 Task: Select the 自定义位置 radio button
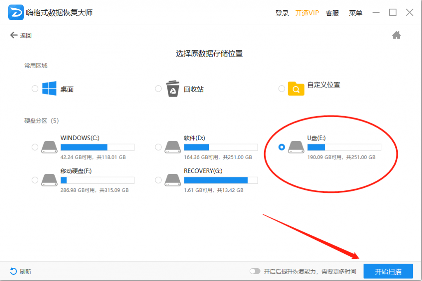(x=281, y=88)
